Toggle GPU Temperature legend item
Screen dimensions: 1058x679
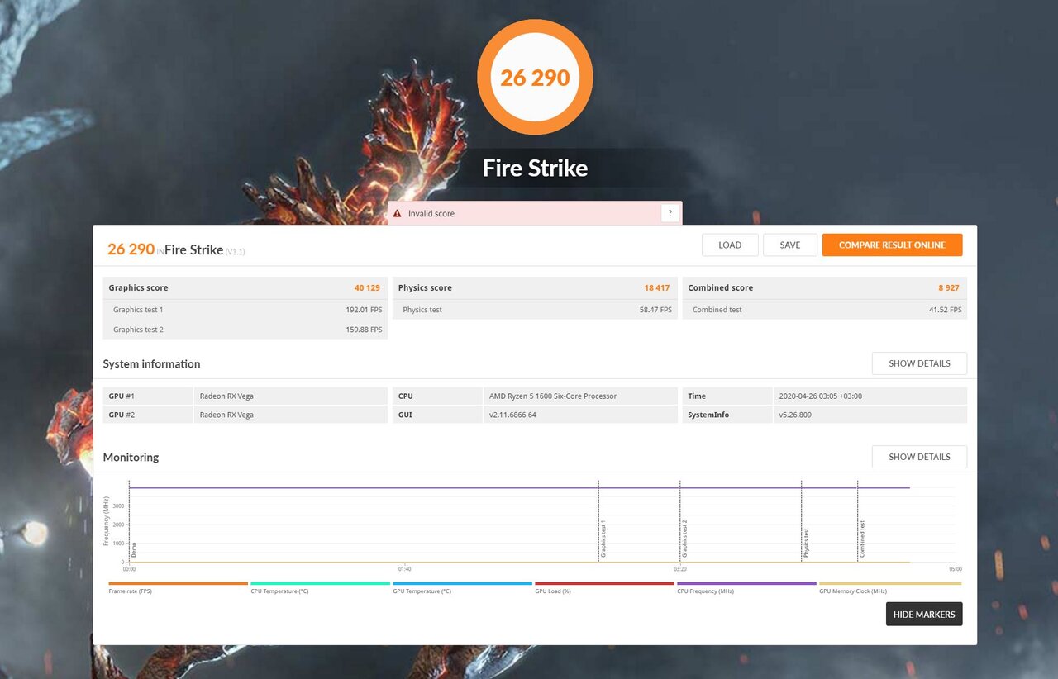[x=462, y=587]
